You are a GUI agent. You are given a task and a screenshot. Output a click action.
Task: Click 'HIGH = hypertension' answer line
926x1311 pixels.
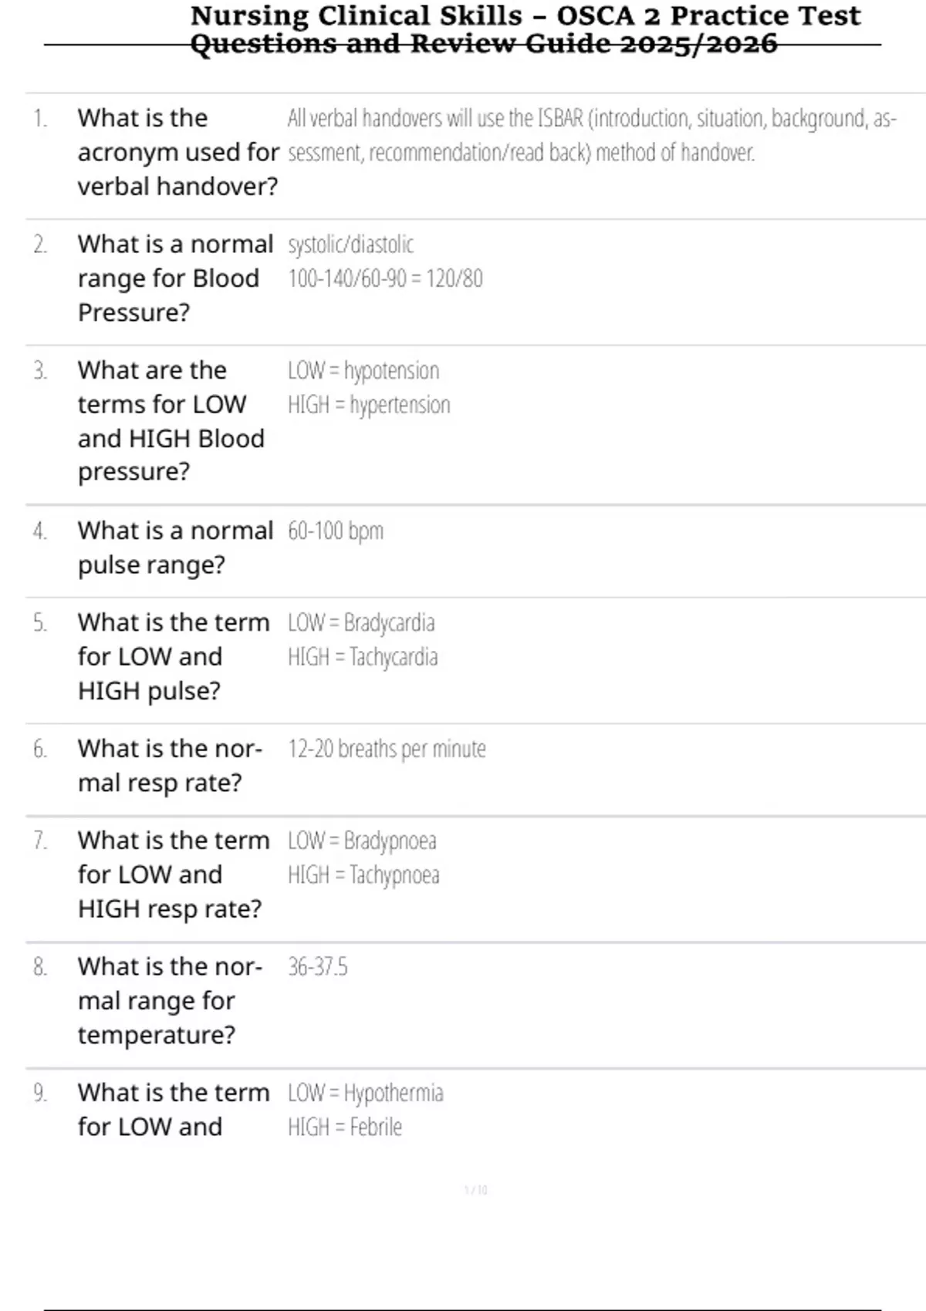(369, 405)
